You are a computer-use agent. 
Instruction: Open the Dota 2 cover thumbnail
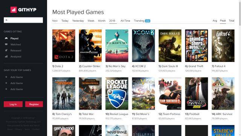coord(64,46)
